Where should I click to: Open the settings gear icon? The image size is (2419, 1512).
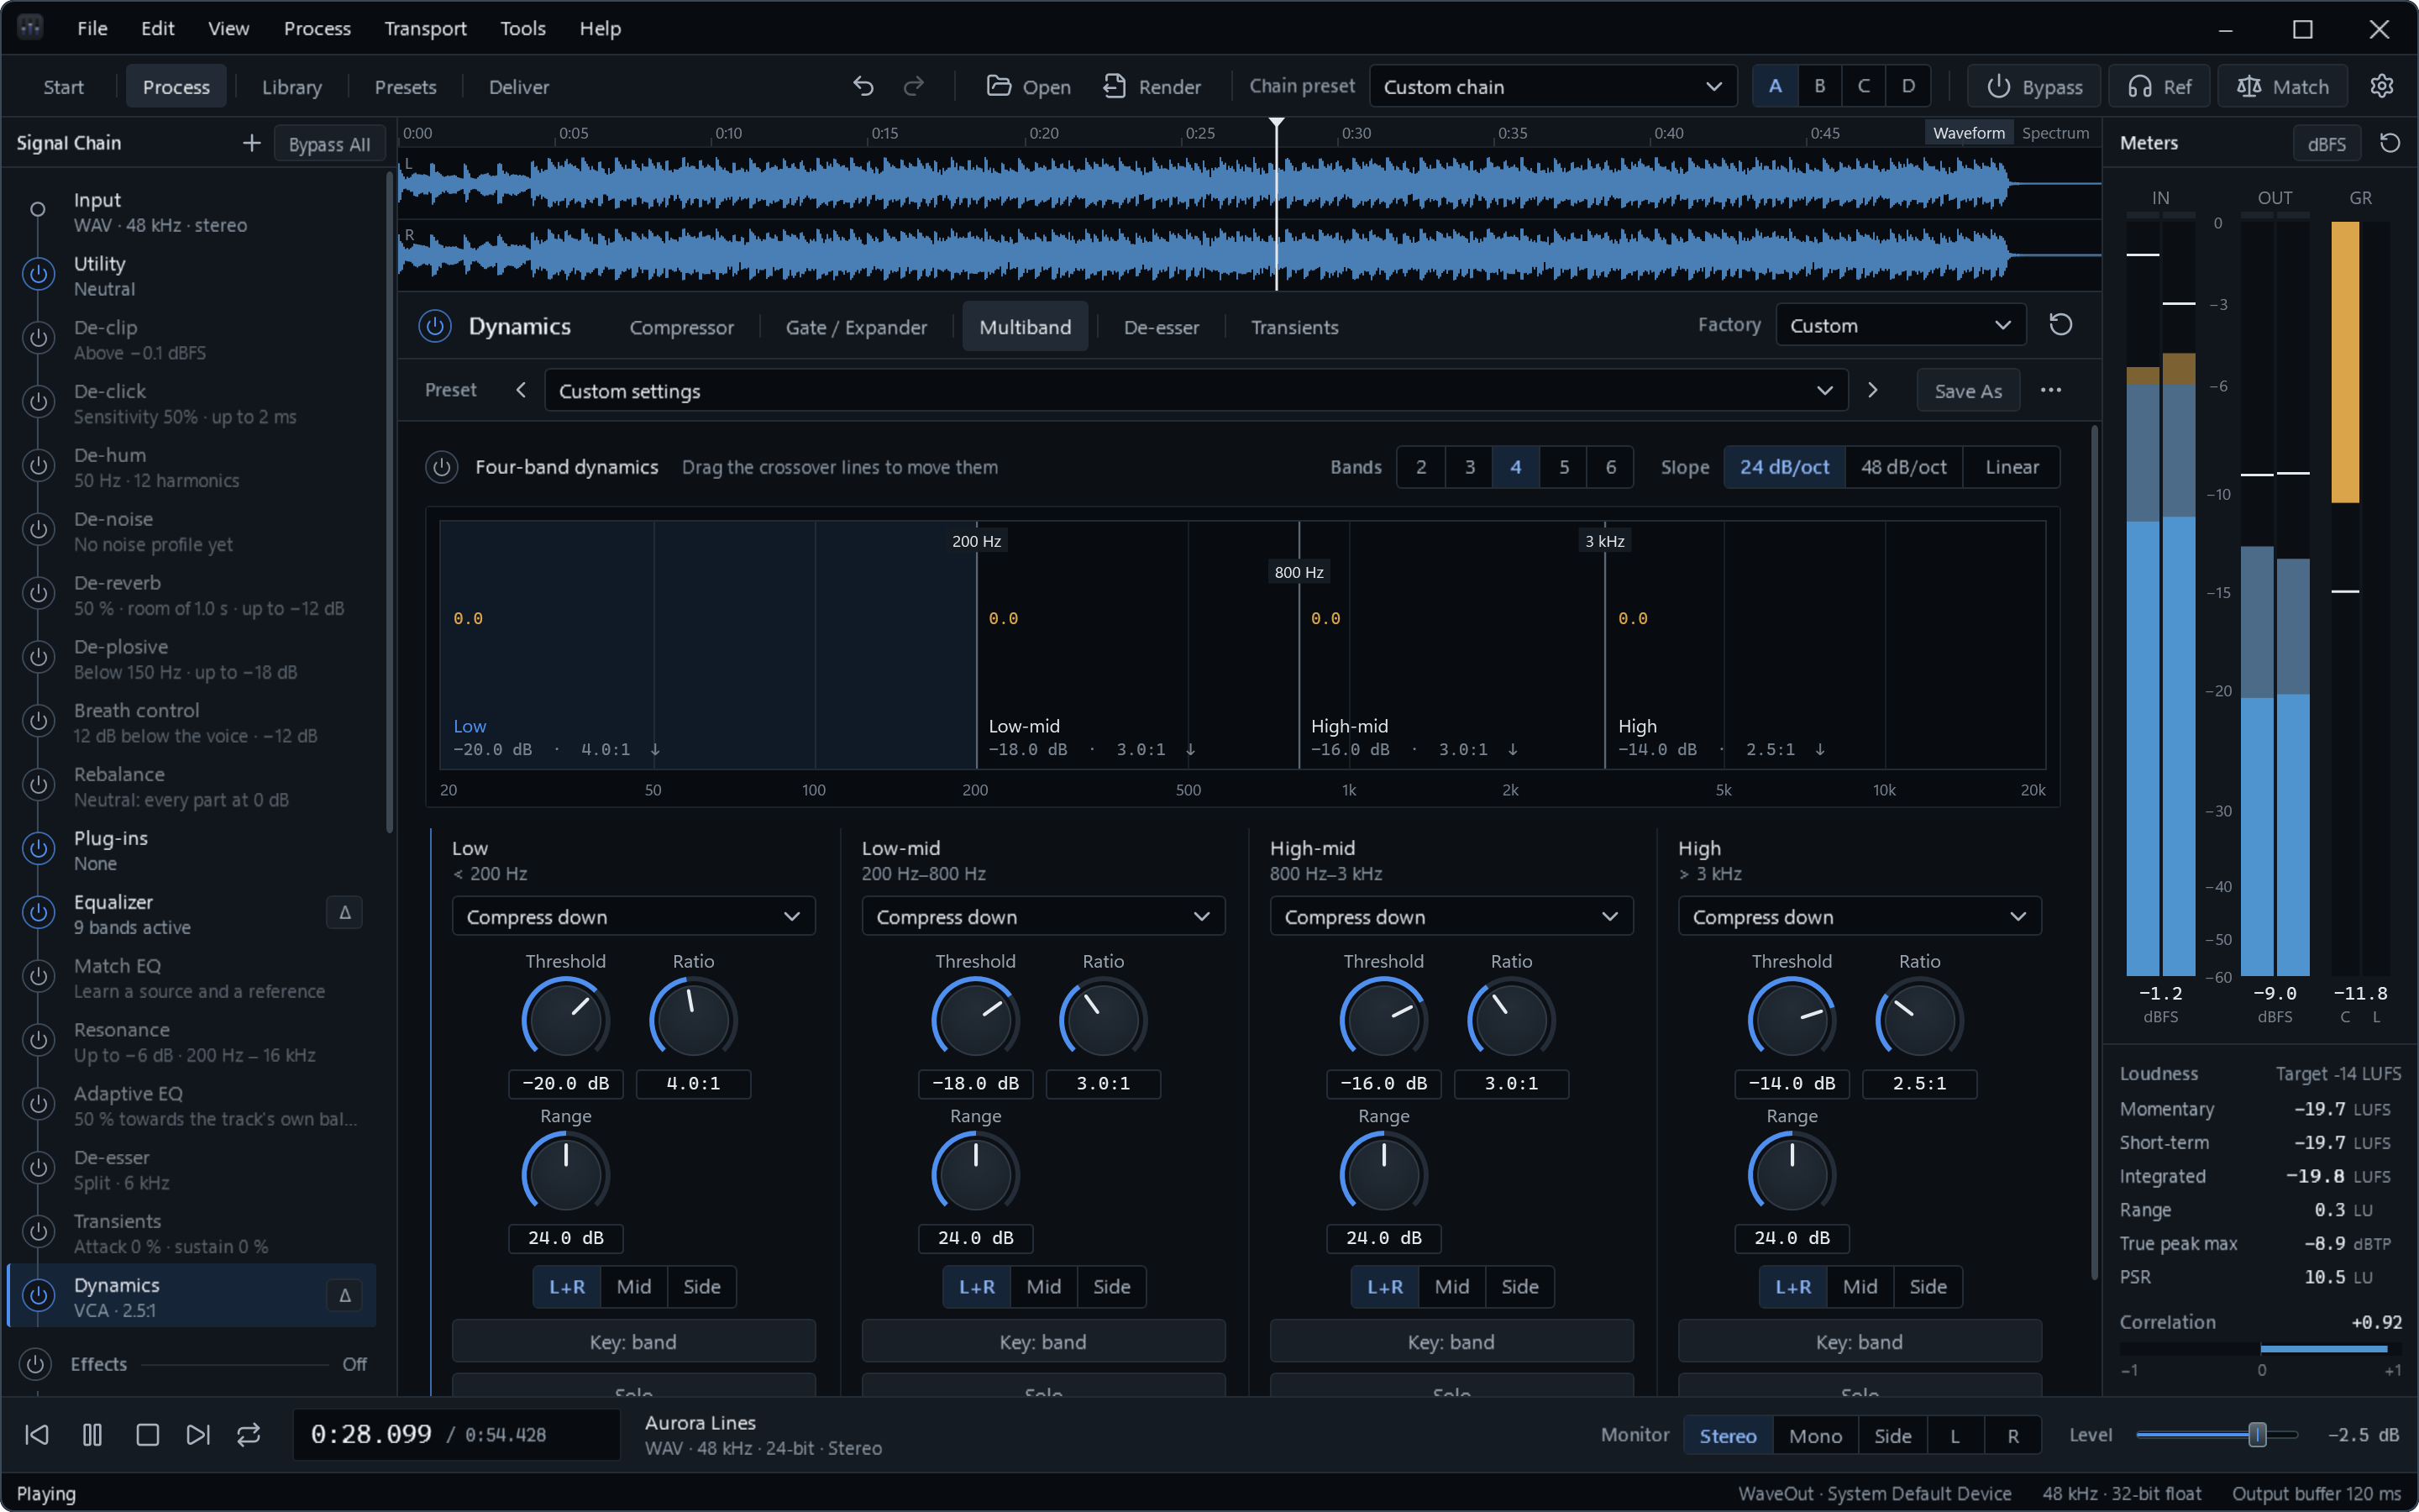tap(2381, 87)
